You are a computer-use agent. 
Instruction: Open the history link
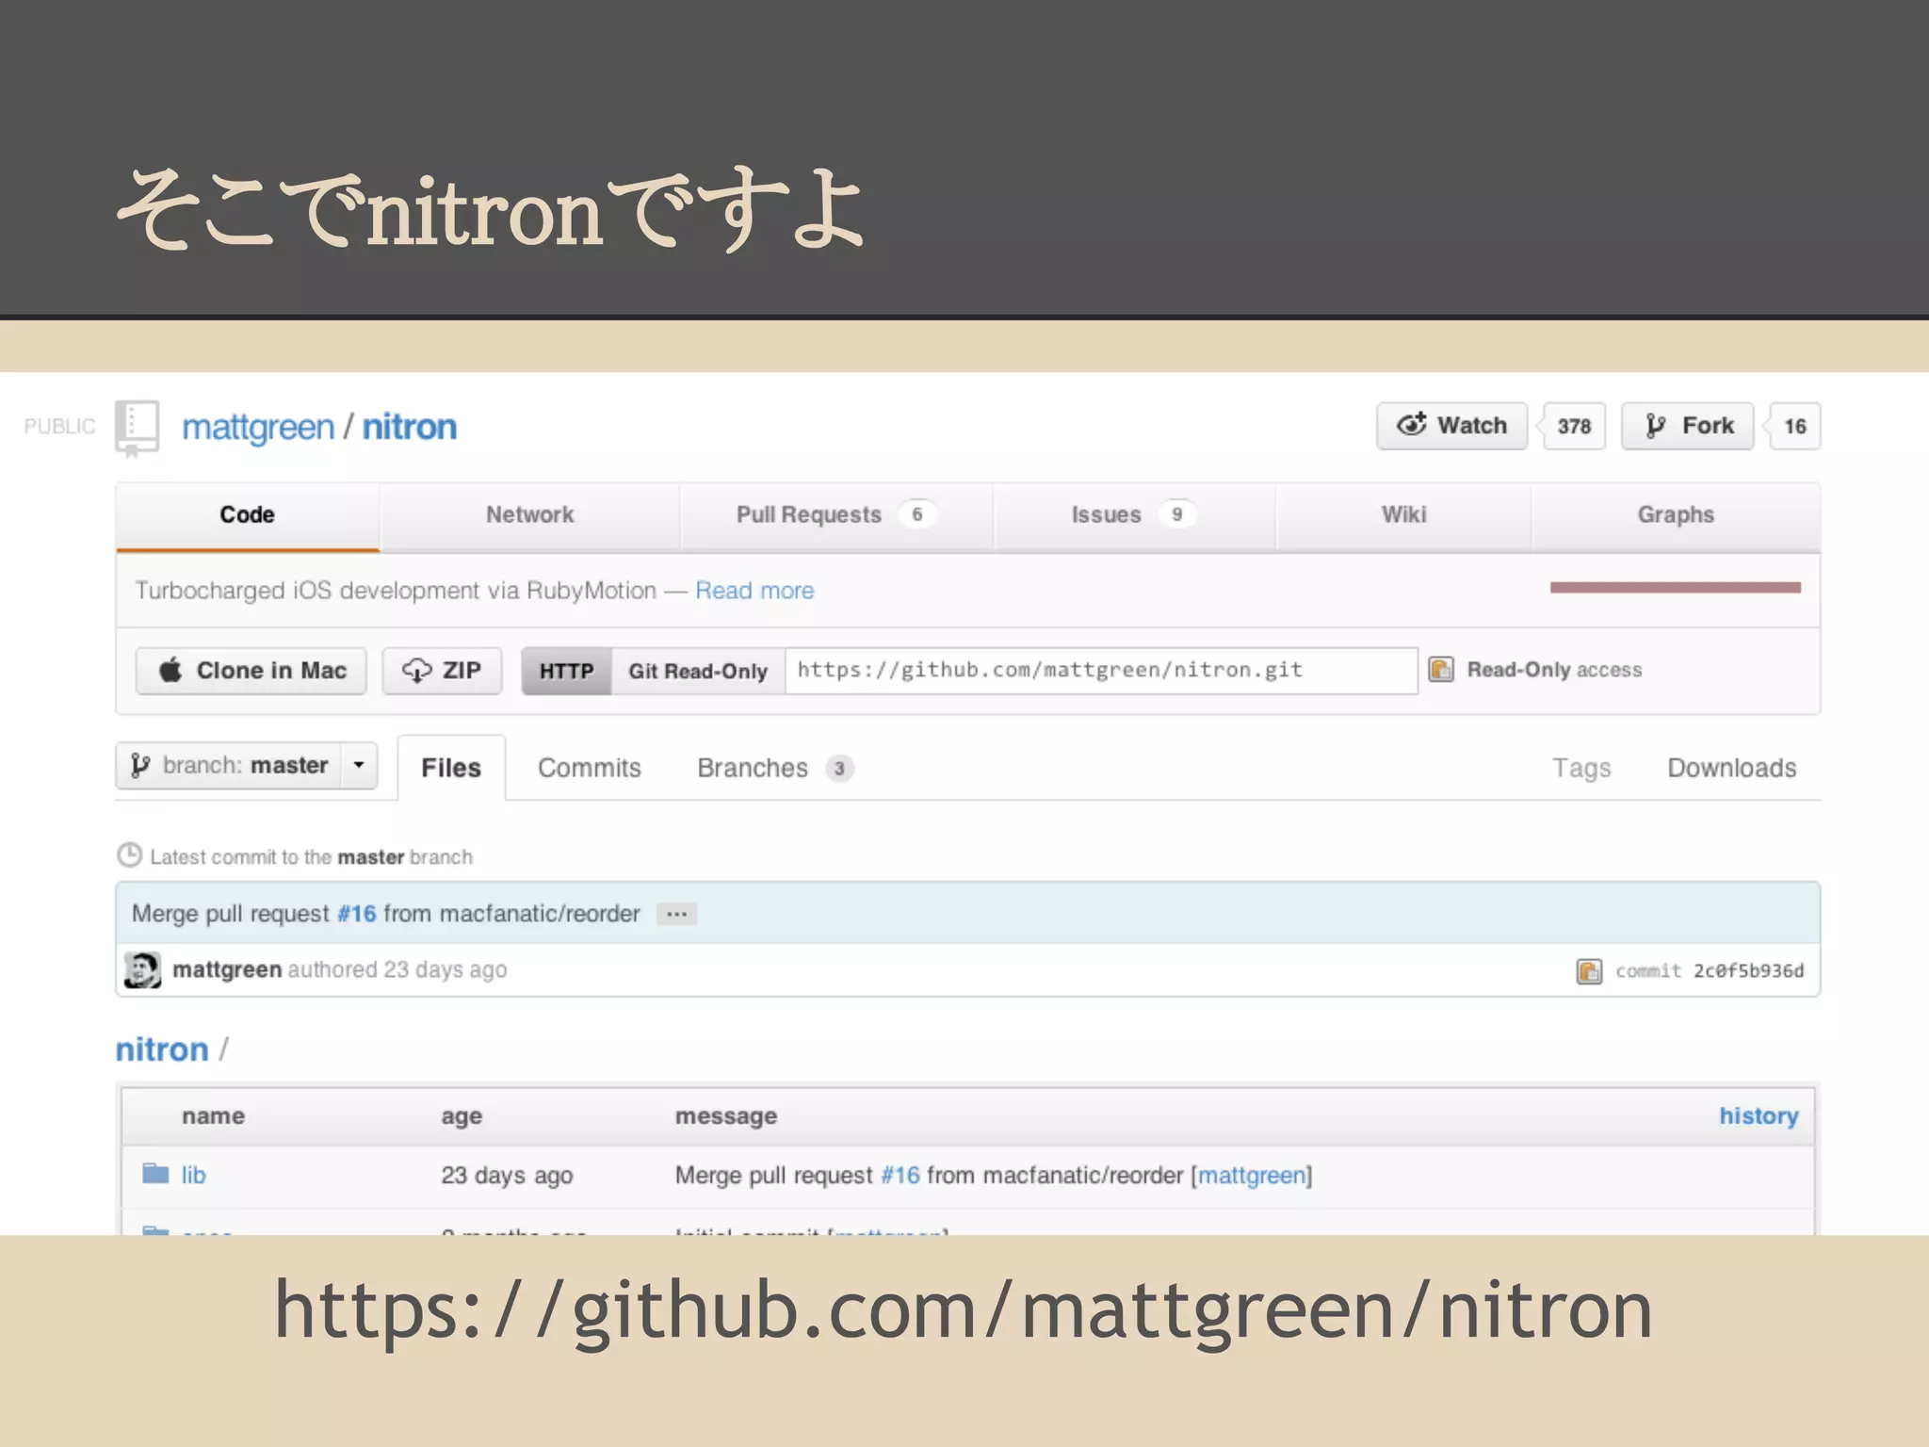tap(1759, 1116)
